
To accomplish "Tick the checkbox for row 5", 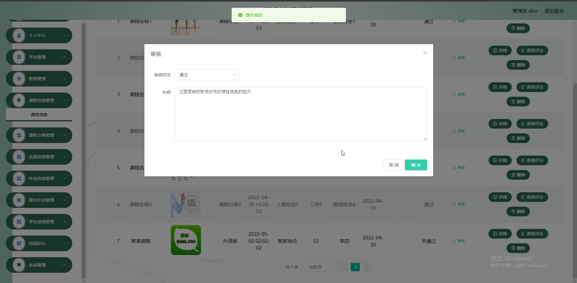I will pyautogui.click(x=103, y=168).
